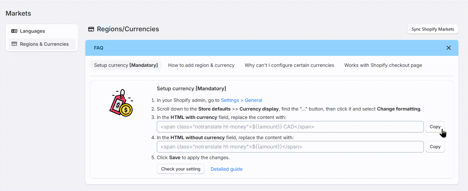Click Check your setting button

pos(181,169)
